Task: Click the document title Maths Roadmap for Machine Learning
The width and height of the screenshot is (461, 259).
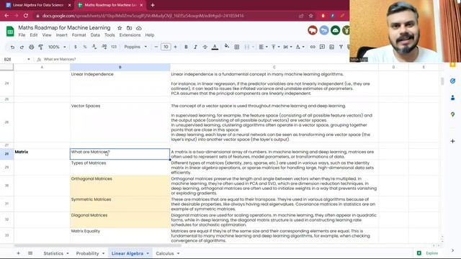Action: 64,27
